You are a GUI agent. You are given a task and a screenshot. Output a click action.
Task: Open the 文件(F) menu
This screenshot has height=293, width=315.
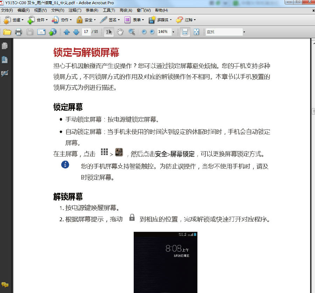[8, 11]
